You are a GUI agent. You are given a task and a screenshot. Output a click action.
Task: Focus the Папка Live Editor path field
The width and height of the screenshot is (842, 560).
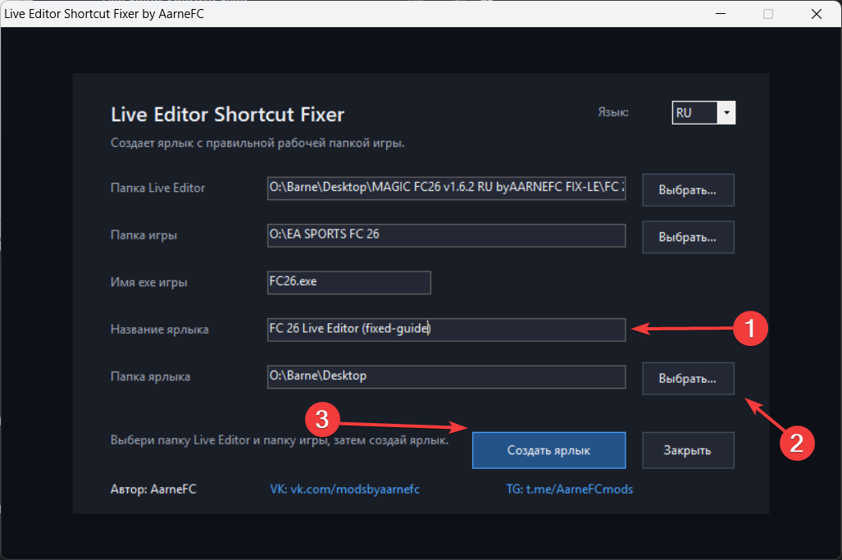pyautogui.click(x=446, y=189)
